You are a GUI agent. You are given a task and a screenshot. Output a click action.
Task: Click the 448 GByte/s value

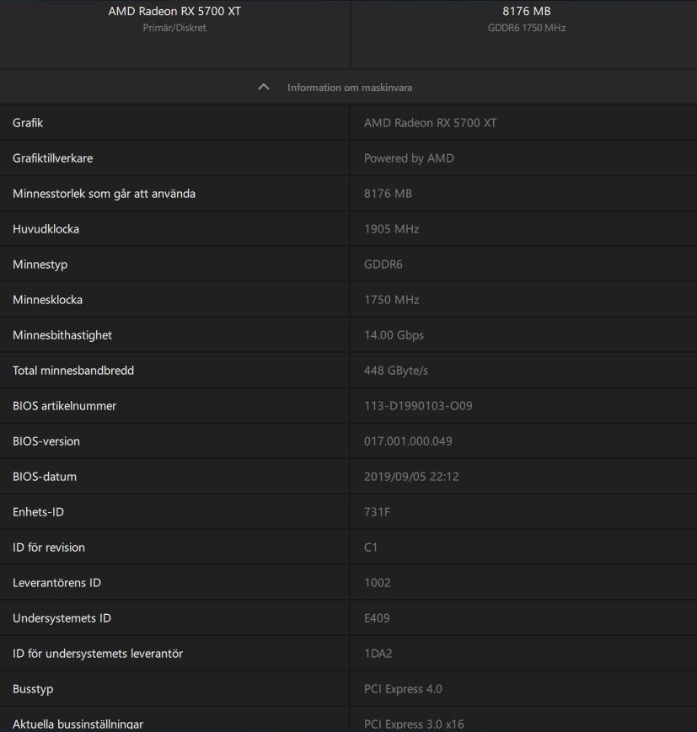[395, 371]
